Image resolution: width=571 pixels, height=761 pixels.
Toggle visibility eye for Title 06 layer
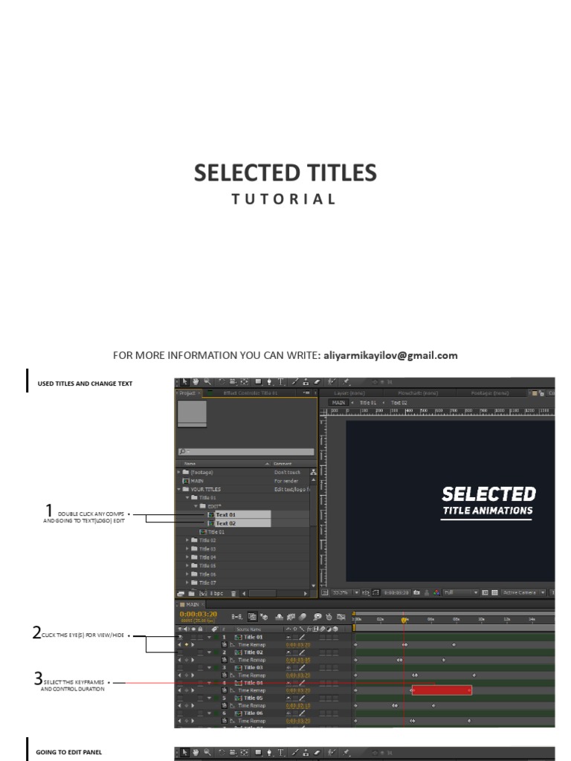pos(181,713)
